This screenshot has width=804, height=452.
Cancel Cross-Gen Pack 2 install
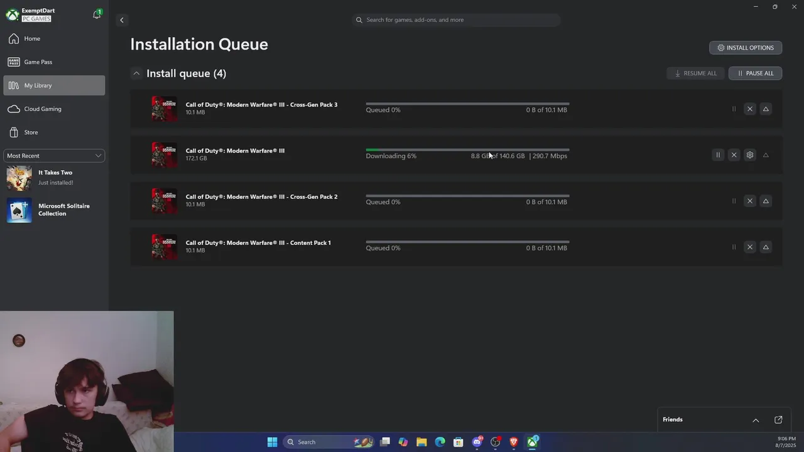click(749, 202)
